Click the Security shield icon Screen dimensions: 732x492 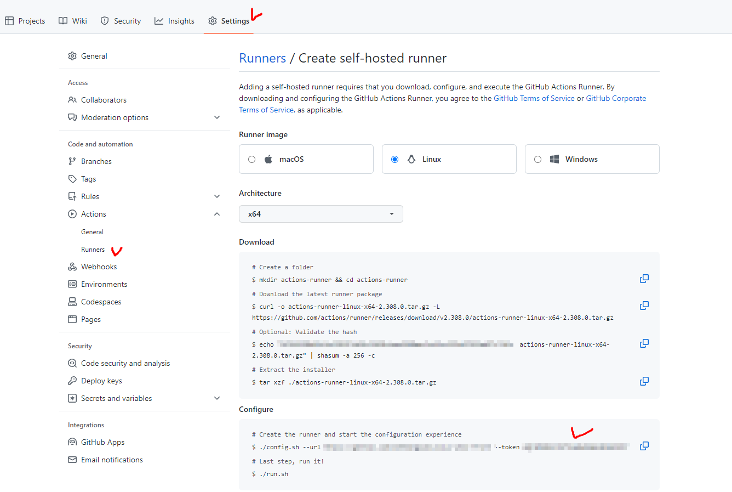pyautogui.click(x=105, y=21)
